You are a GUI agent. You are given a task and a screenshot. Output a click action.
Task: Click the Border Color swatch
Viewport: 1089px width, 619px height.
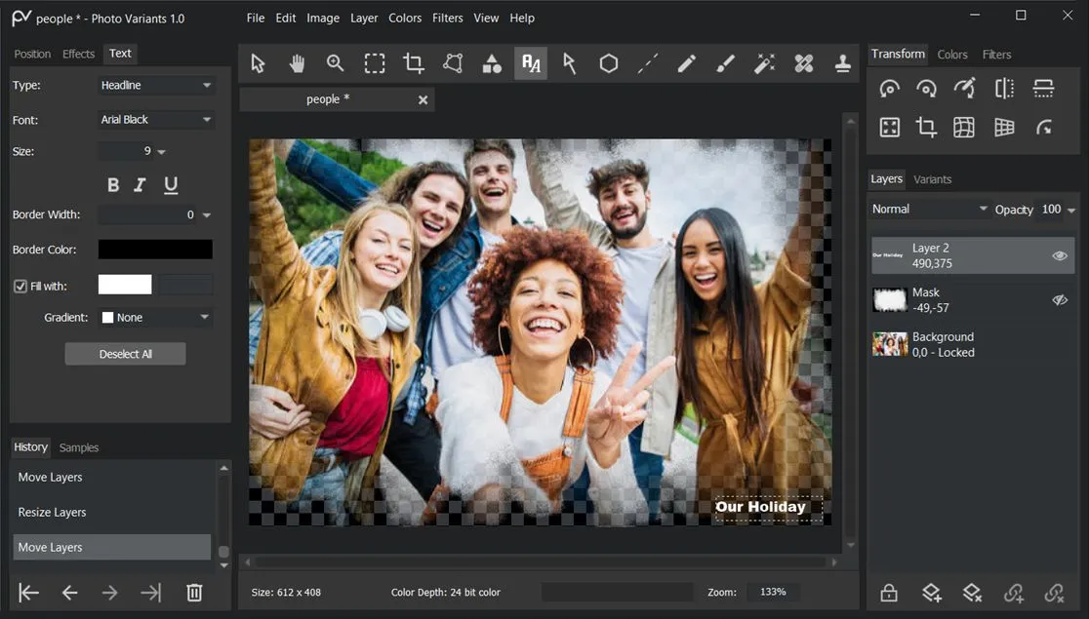tap(154, 249)
